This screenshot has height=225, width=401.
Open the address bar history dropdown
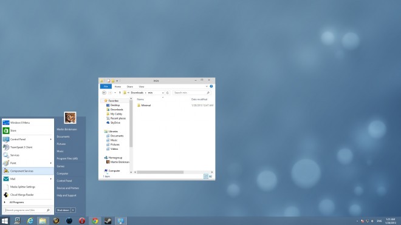pyautogui.click(x=163, y=93)
